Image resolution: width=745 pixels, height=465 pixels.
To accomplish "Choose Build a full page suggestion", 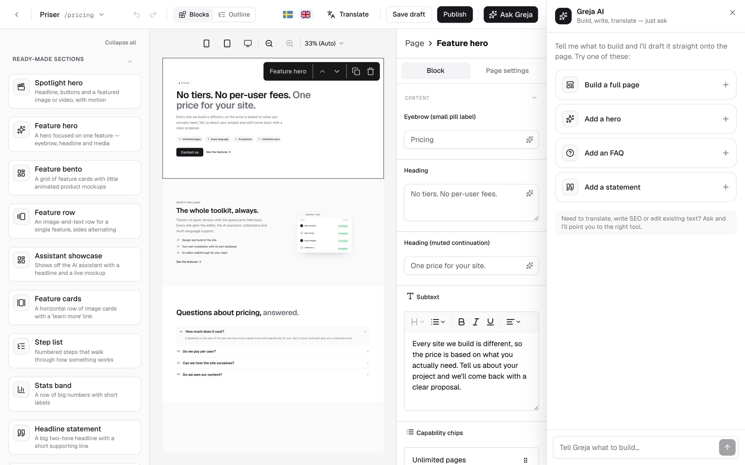I will [646, 85].
